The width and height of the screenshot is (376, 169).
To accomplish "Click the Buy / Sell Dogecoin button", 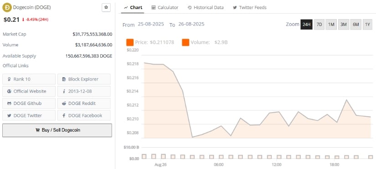I will coord(57,130).
